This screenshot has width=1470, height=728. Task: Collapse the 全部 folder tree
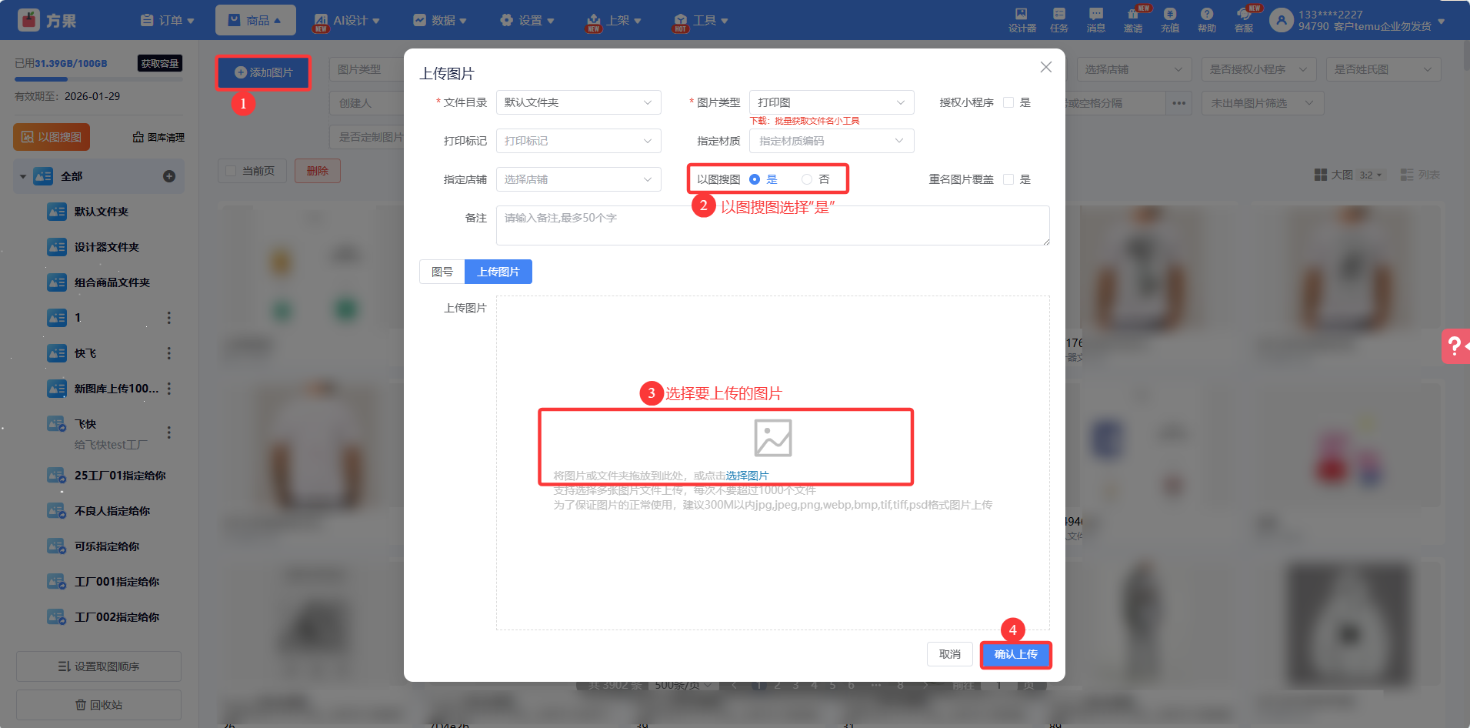pos(23,176)
